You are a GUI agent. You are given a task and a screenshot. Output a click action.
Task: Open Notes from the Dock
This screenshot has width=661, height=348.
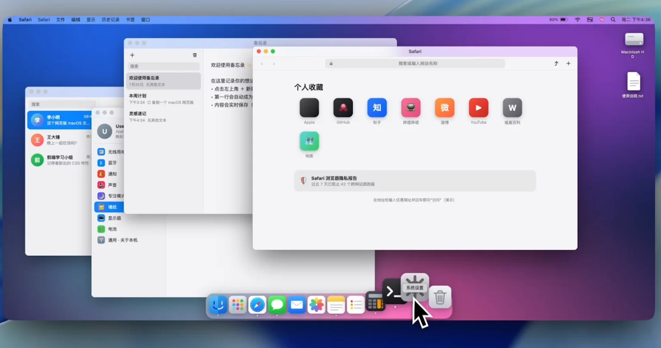pos(336,305)
